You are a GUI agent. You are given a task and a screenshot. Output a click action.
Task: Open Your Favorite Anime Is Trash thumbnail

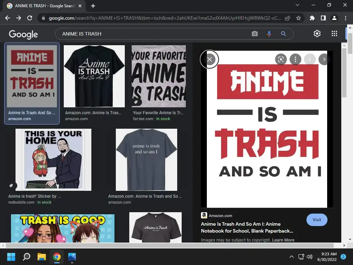(159, 76)
